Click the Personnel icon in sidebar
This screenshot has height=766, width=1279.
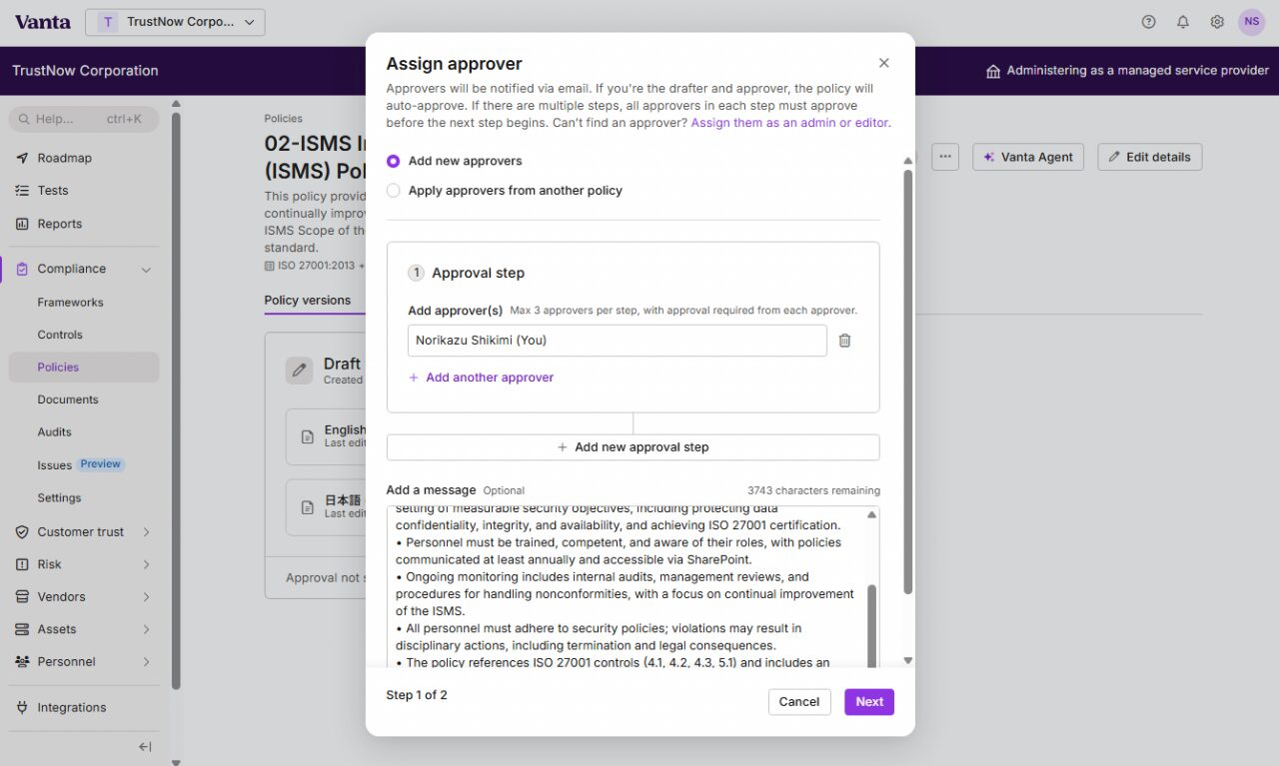(22, 662)
